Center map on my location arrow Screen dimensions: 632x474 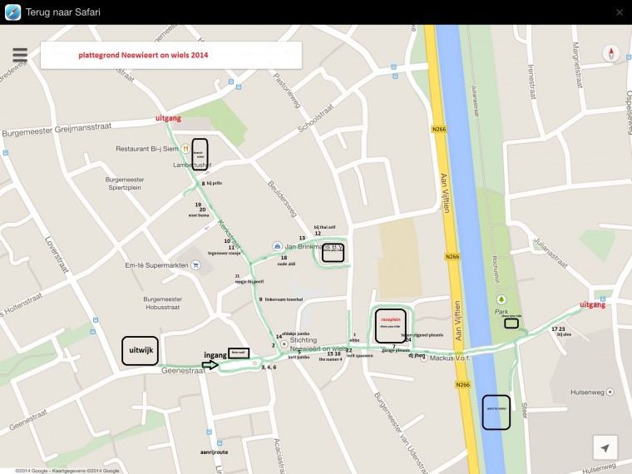[x=605, y=447]
